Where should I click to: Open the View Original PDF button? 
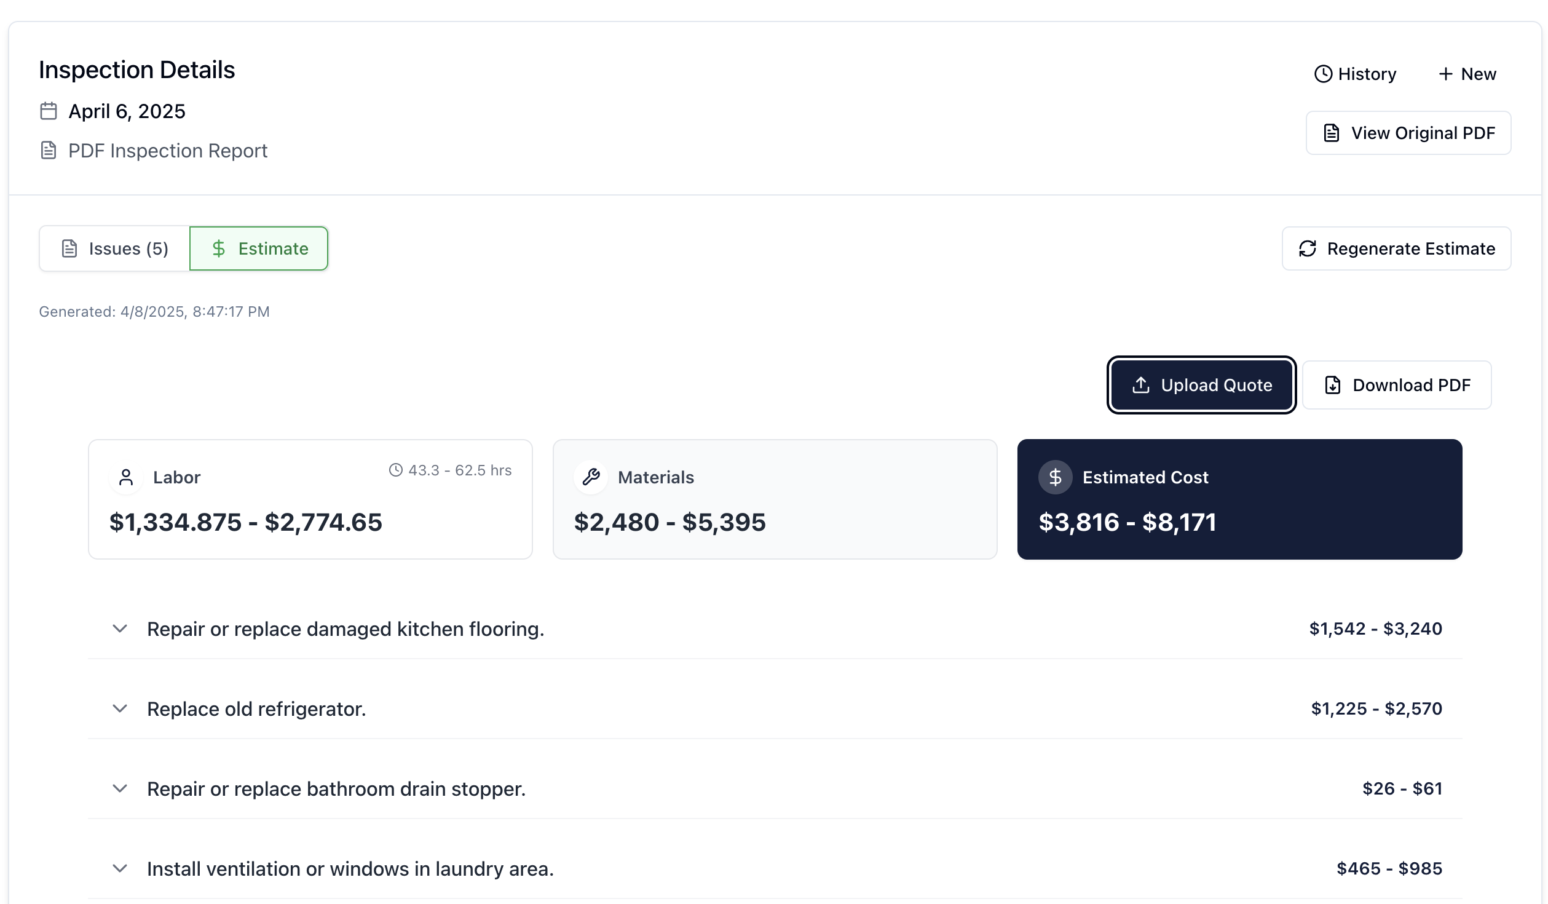[1408, 133]
